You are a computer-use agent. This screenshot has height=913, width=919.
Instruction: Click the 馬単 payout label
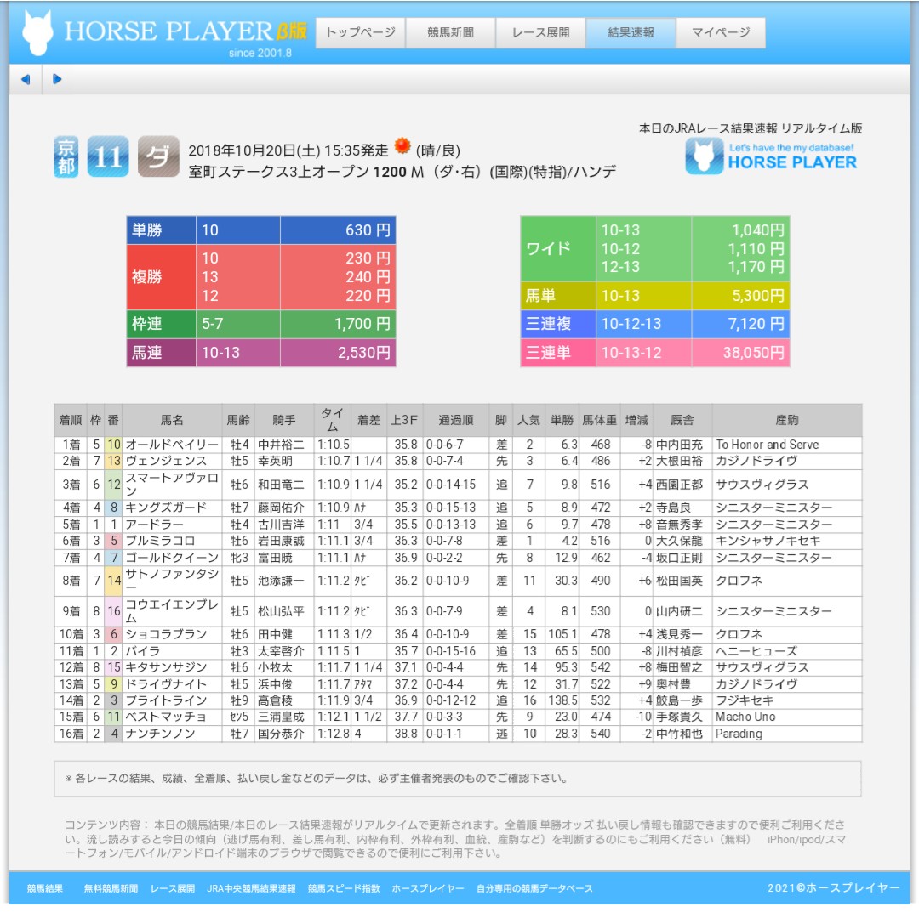[x=558, y=296]
